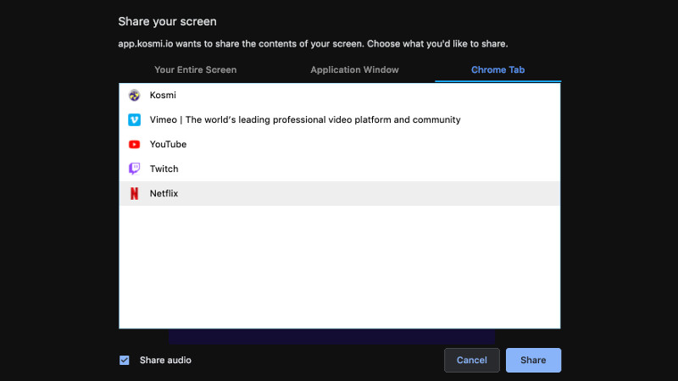Uncheck the Share audio checkbox
678x381 pixels.
coord(125,360)
